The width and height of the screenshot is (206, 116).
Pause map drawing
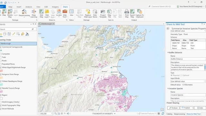point(159,113)
